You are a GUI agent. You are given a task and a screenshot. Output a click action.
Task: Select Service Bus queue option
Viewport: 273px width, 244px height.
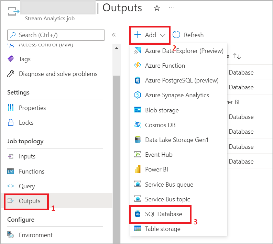point(169,185)
